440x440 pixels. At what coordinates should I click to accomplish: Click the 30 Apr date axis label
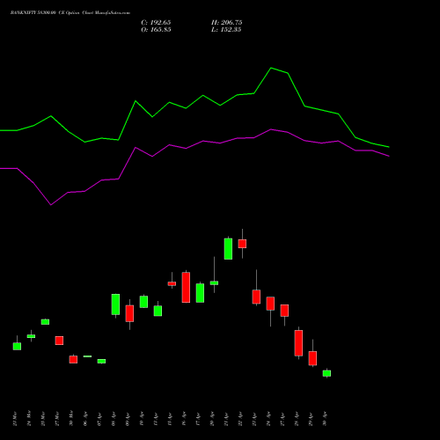(325, 419)
